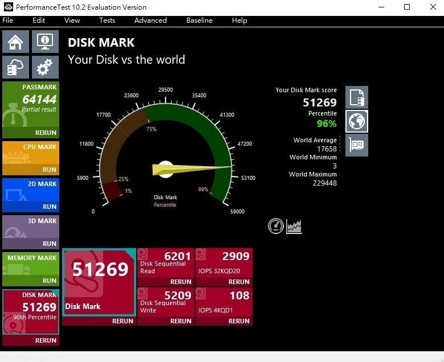Image resolution: width=444 pixels, height=362 pixels.
Task: Minimize the PerformanceTest window
Action: [381, 7]
